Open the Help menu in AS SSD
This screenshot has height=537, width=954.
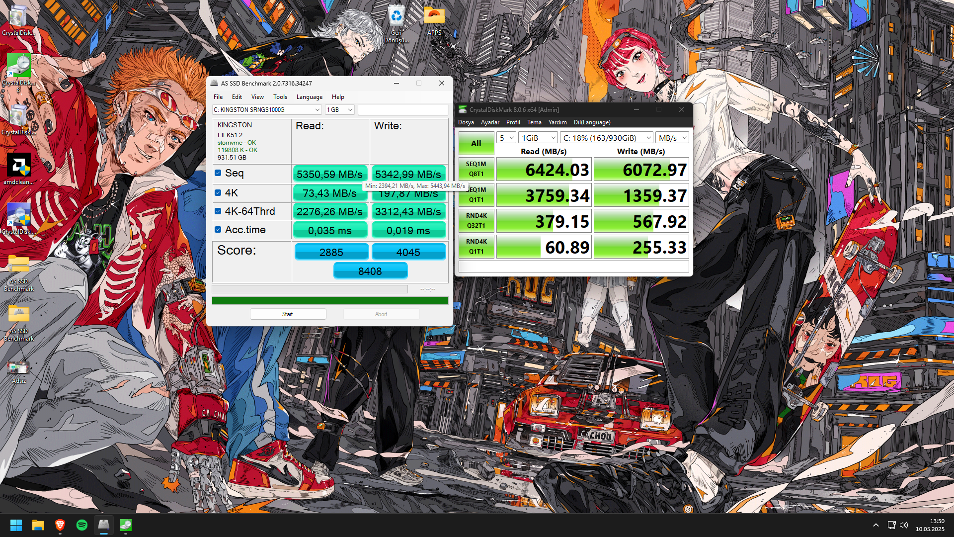pyautogui.click(x=338, y=97)
